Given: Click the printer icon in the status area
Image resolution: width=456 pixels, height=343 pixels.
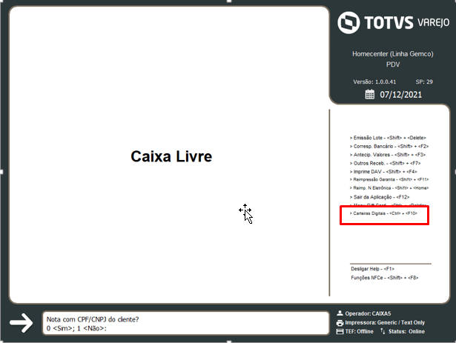Looking at the screenshot, I should coord(340,323).
